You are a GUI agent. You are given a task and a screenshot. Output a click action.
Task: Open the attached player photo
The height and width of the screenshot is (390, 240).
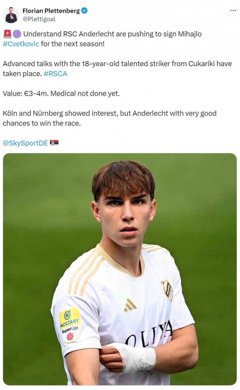(120, 224)
